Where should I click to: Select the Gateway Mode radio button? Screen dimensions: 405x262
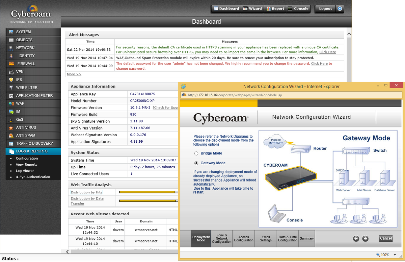tap(196, 163)
